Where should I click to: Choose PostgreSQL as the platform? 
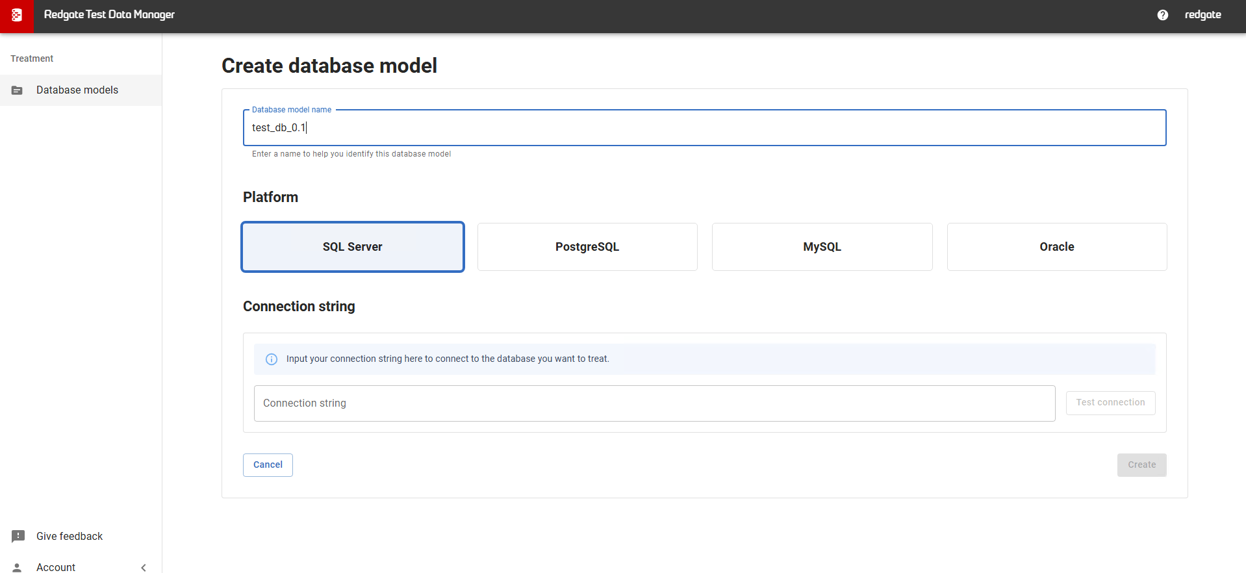click(587, 247)
